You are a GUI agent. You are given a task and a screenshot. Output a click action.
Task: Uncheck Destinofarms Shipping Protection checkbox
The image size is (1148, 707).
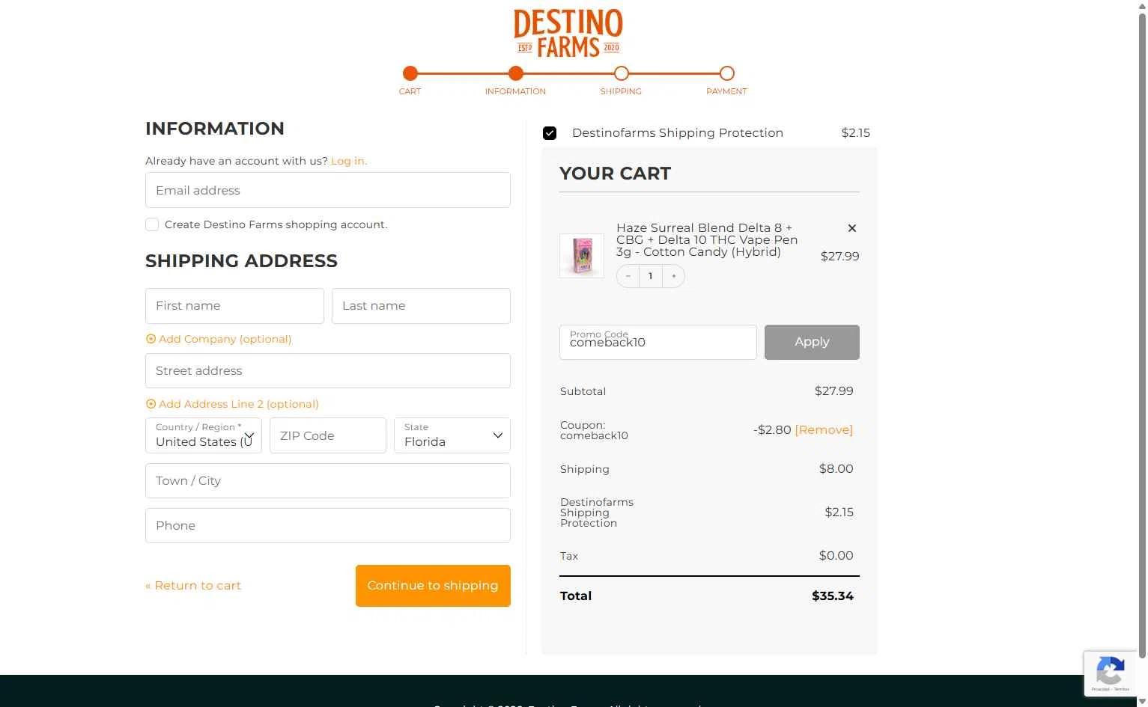(550, 133)
